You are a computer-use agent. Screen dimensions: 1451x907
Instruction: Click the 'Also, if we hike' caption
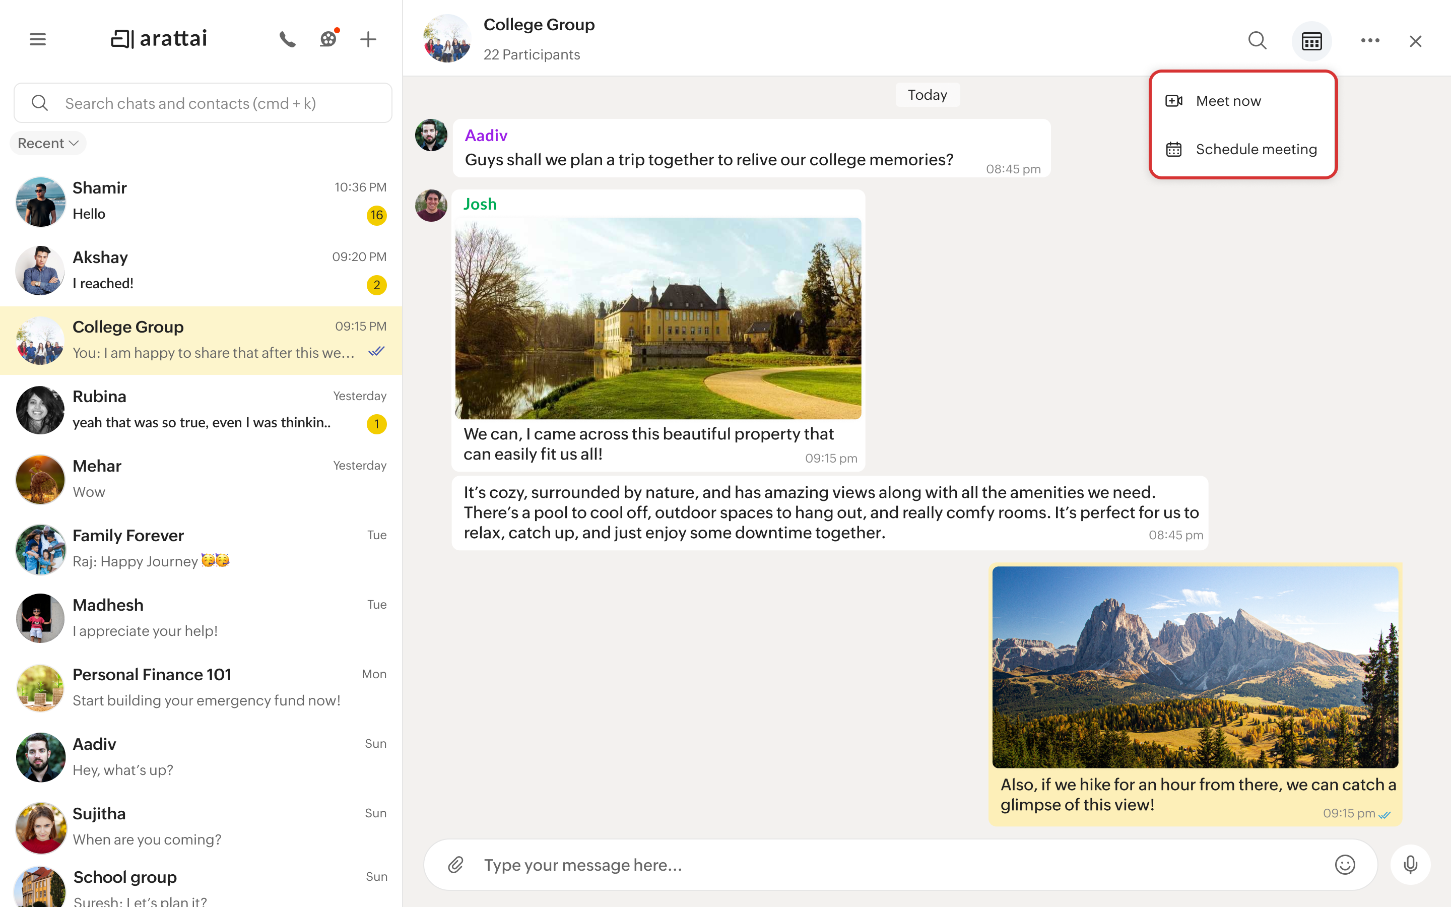point(1198,794)
